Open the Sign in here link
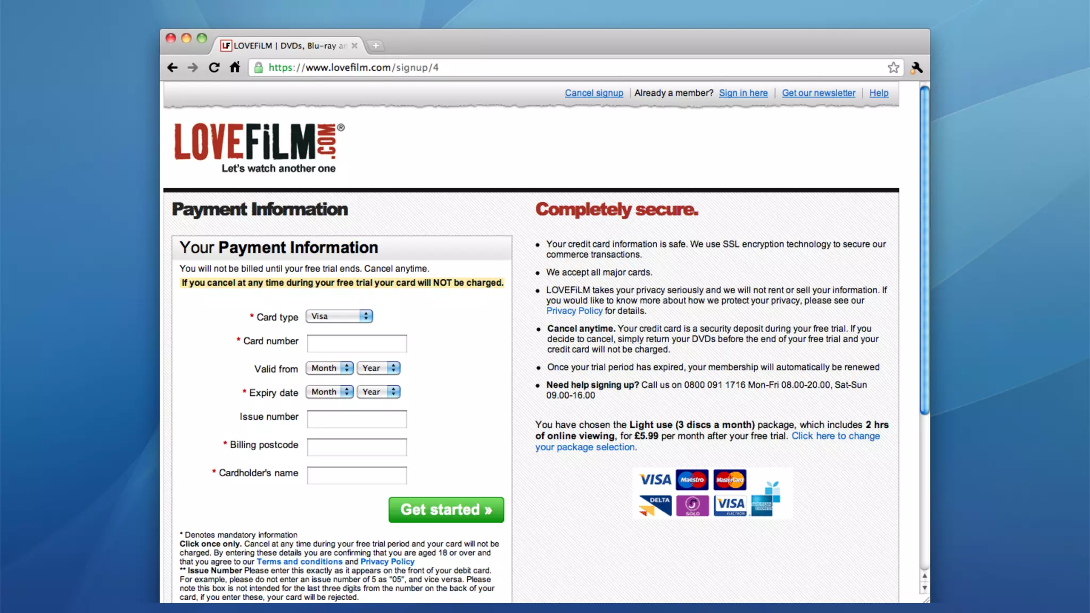The height and width of the screenshot is (613, 1090). pos(743,93)
